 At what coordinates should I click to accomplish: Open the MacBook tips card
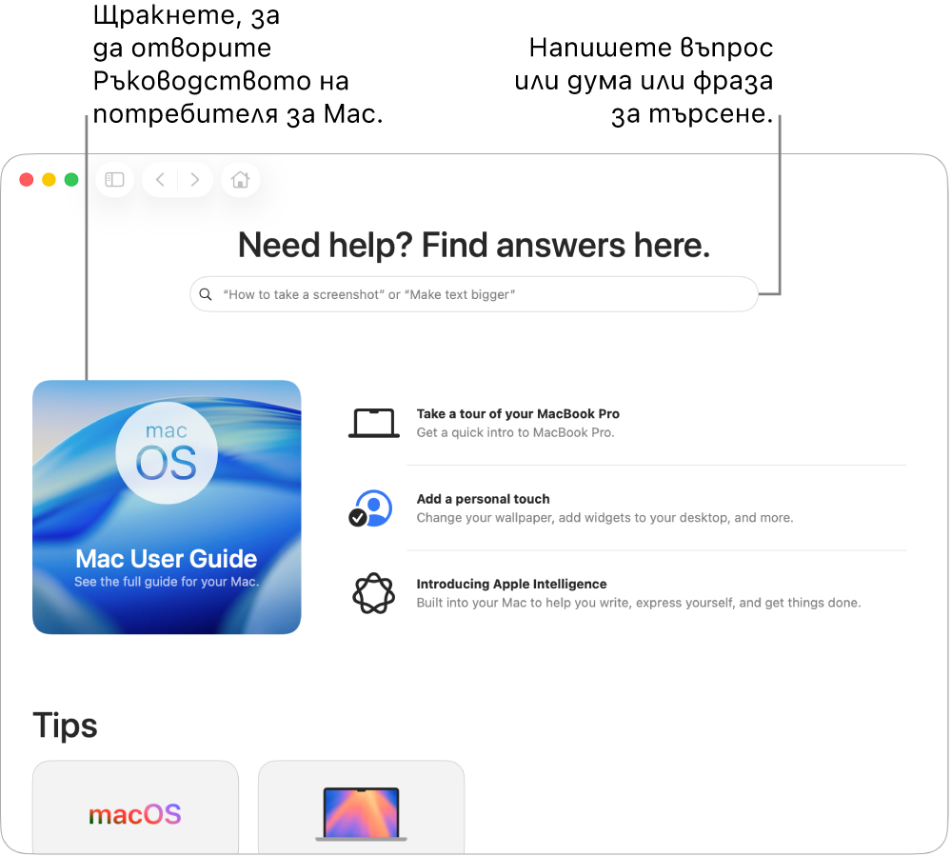[x=361, y=806]
